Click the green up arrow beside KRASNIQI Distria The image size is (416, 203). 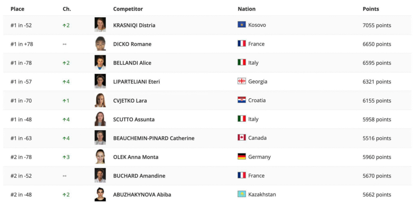click(x=64, y=26)
